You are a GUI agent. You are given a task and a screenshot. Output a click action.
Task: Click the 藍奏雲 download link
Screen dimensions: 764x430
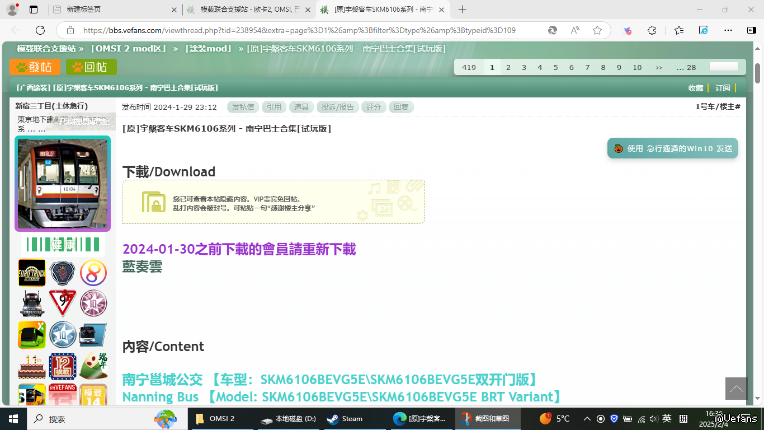[x=142, y=267]
